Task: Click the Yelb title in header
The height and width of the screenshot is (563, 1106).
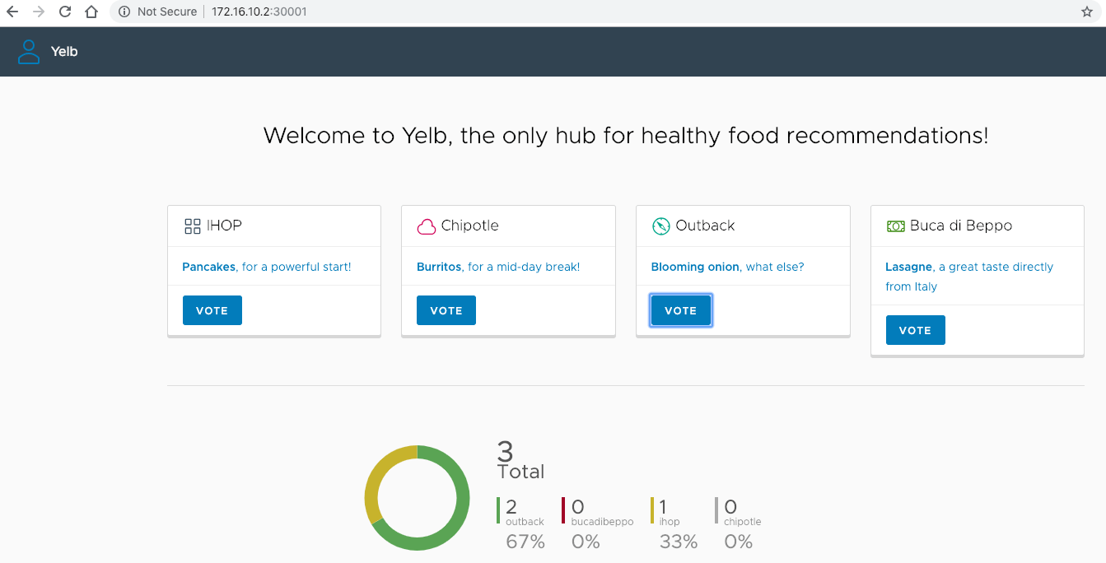Action: click(x=64, y=52)
